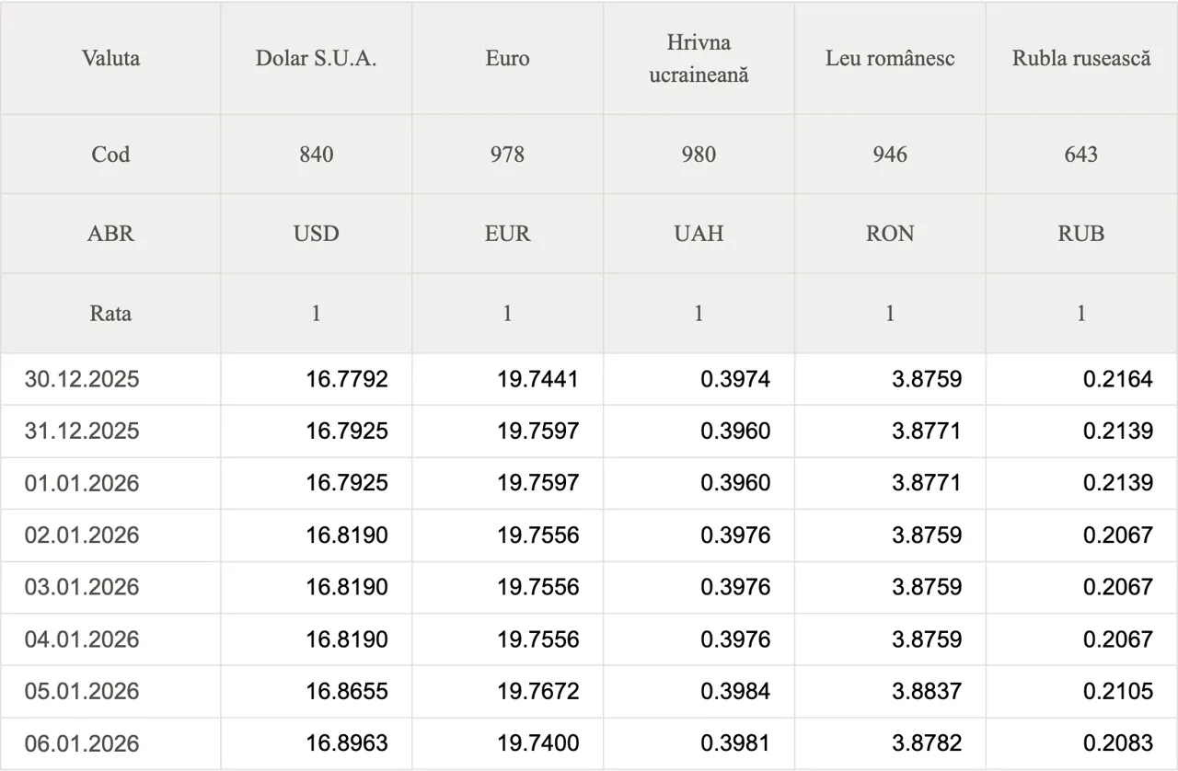Select the RON abbreviation cell
The width and height of the screenshot is (1178, 771).
[890, 234]
